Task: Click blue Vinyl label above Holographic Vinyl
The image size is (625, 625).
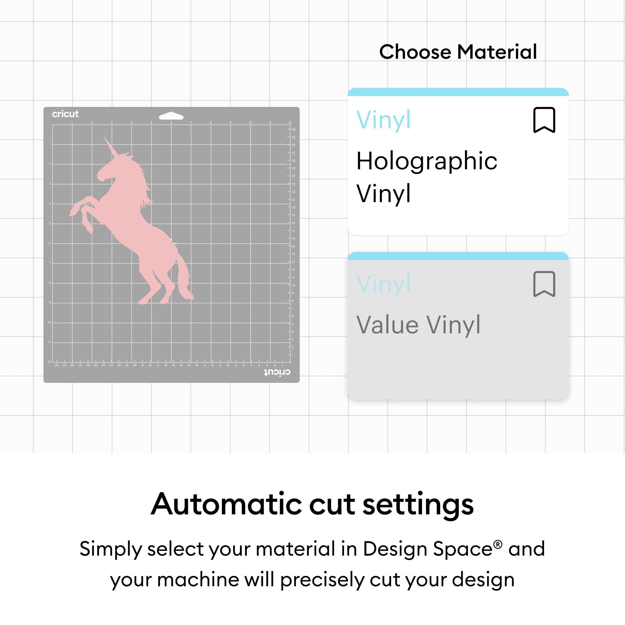Action: [x=383, y=120]
